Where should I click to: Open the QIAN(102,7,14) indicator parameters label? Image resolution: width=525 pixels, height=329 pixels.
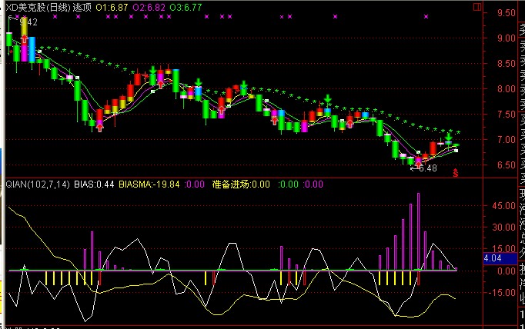(x=35, y=184)
